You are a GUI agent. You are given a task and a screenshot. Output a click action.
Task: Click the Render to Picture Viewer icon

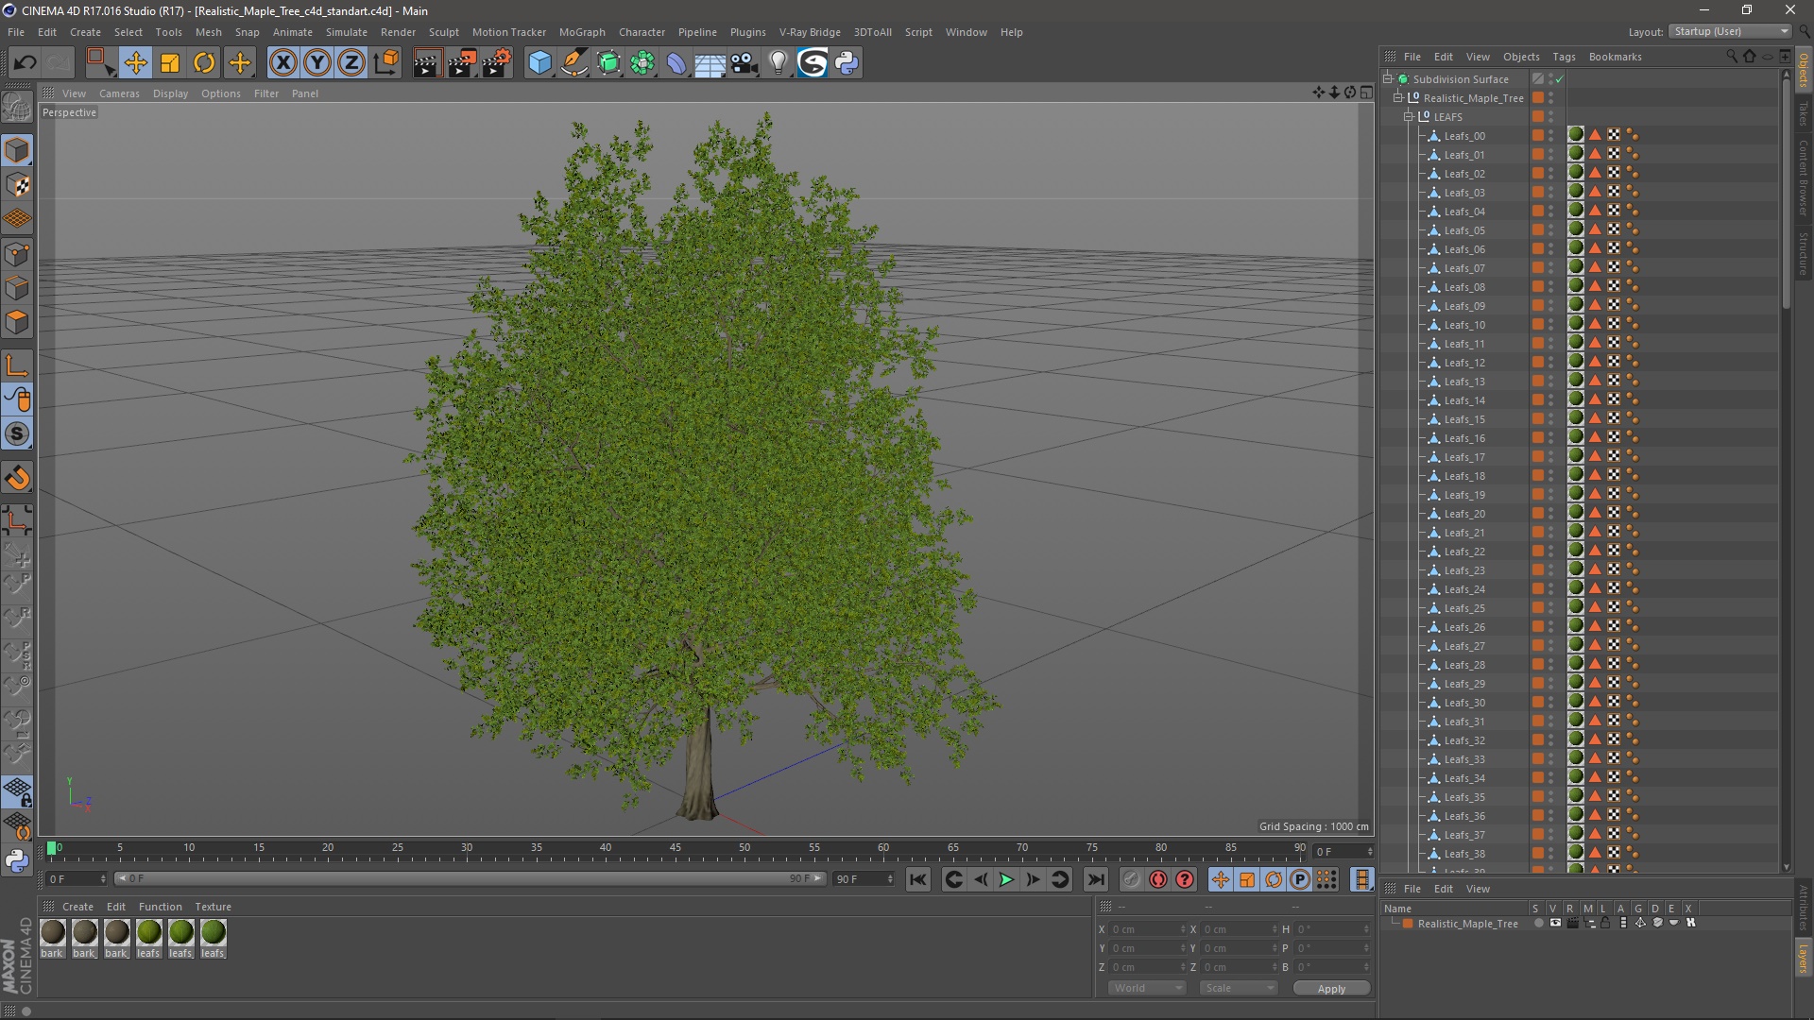pos(461,63)
